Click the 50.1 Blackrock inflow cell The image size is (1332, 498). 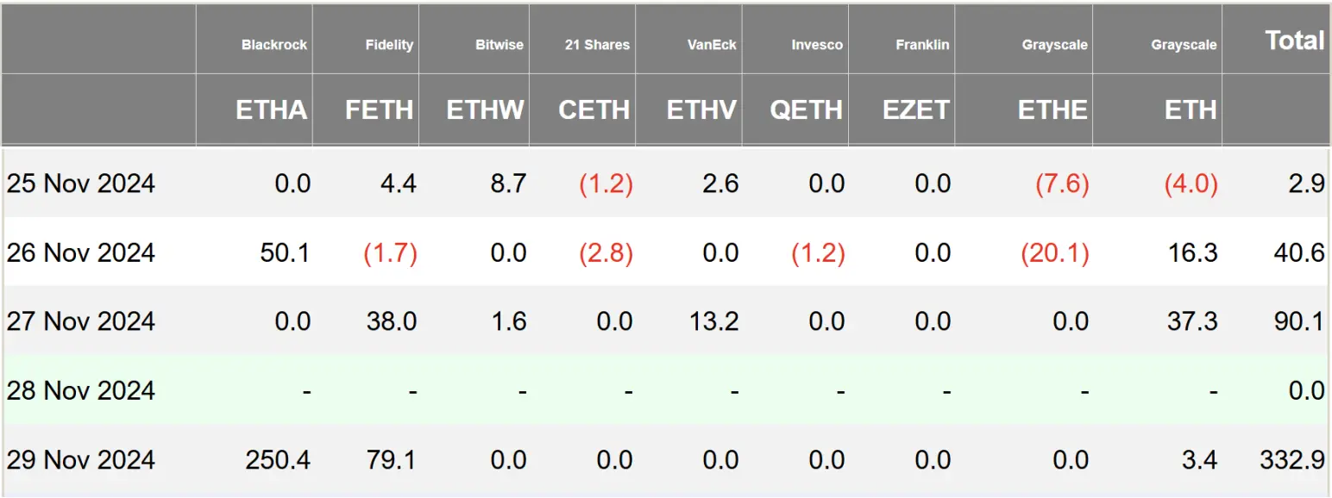pyautogui.click(x=285, y=252)
